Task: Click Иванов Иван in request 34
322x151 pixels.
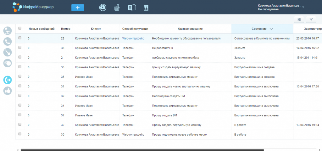Action: pos(84,106)
